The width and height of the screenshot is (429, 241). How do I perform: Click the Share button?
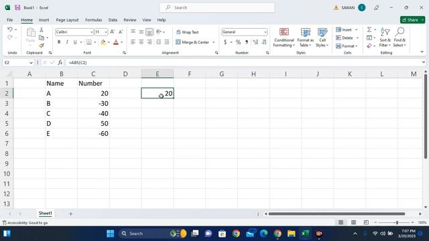410,20
